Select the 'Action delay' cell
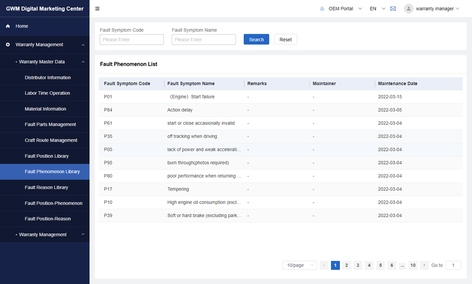This screenshot has height=284, width=472. coord(180,110)
